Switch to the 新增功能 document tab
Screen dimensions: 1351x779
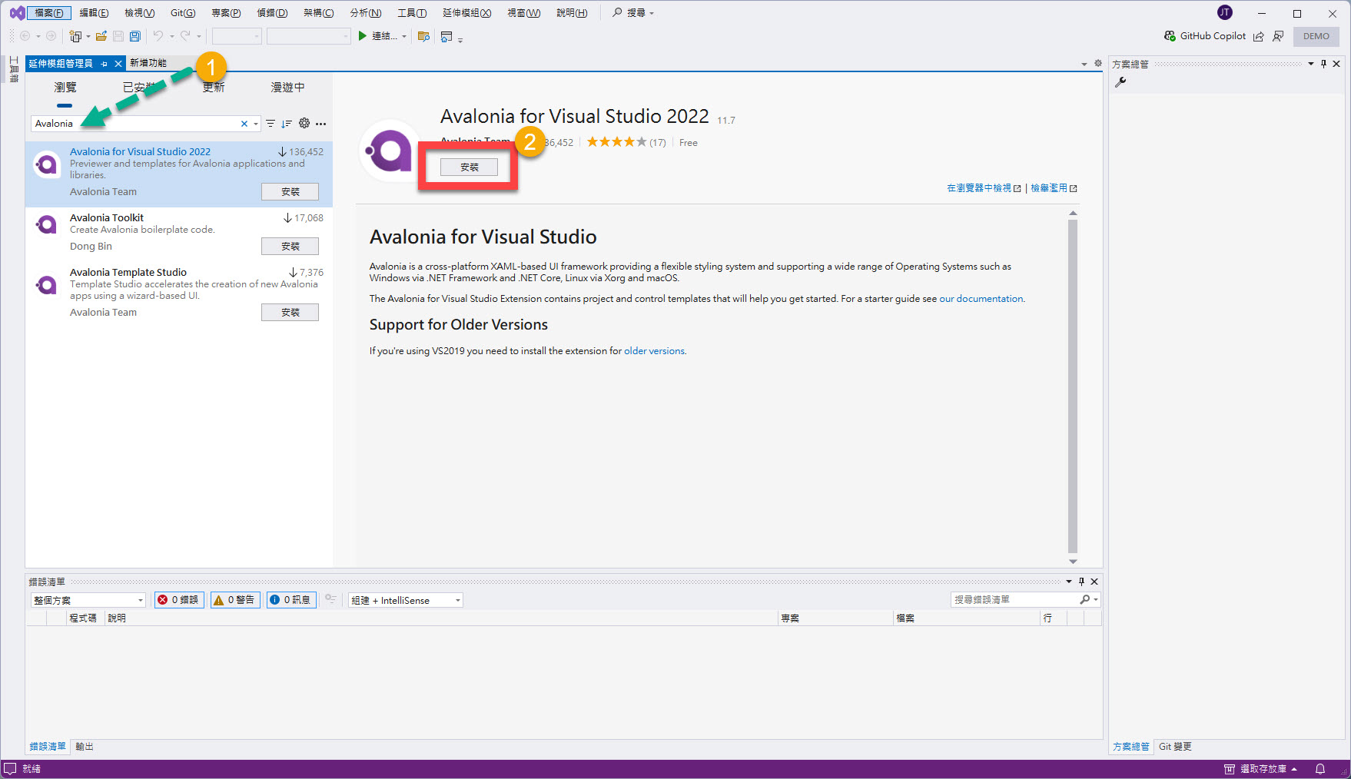click(148, 63)
